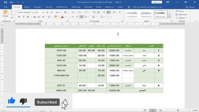The height and width of the screenshot is (112, 199).
Task: Sort the selected text
Action: 114,12
